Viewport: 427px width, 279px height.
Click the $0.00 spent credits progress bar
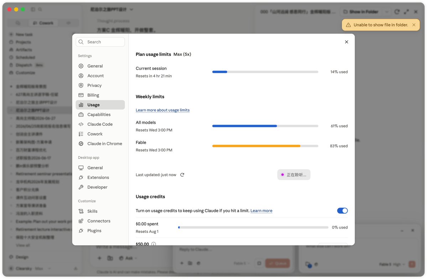[253, 227]
